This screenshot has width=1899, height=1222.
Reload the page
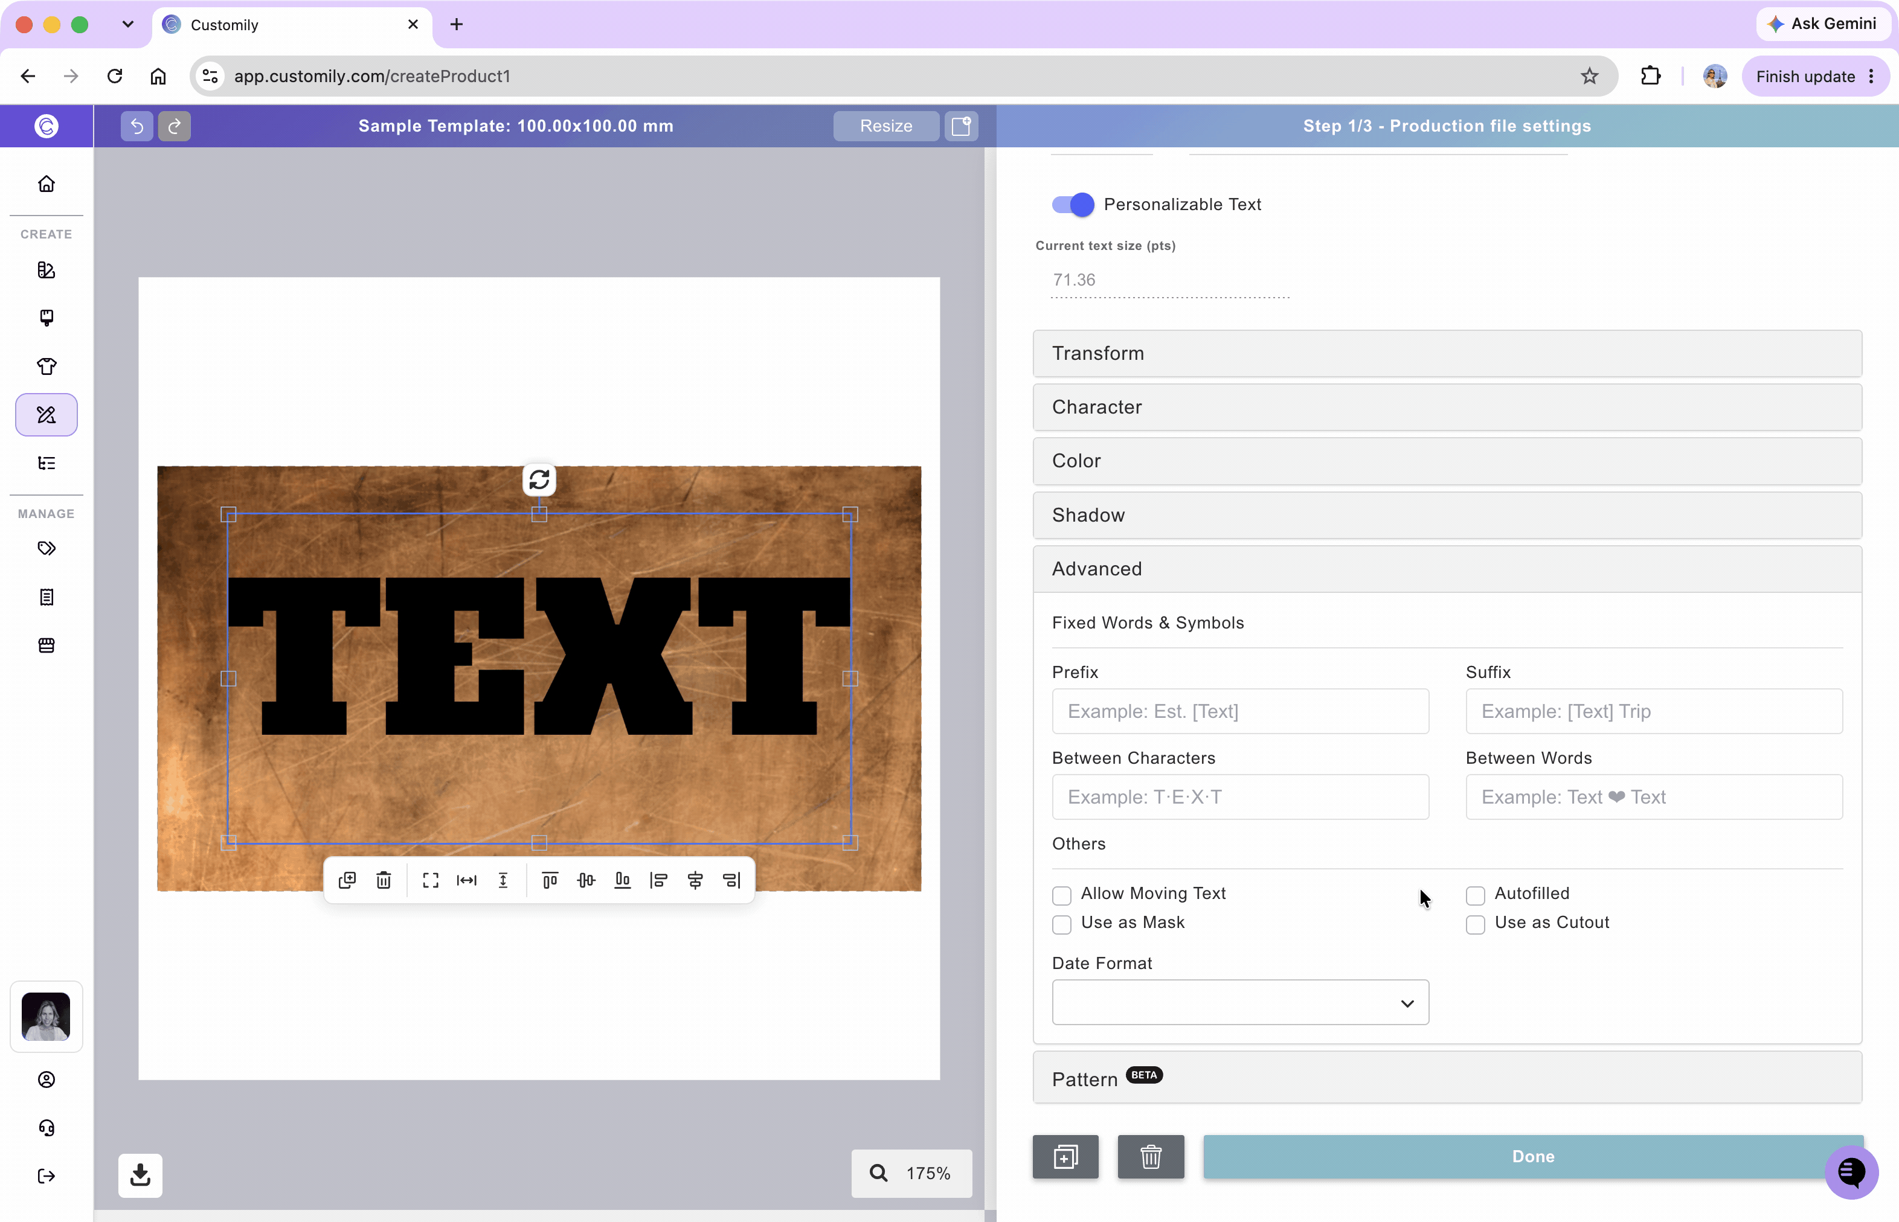(114, 76)
